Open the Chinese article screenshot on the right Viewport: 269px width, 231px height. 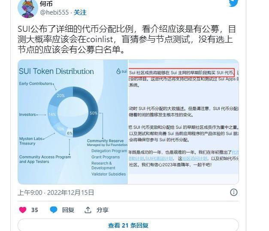183,122
